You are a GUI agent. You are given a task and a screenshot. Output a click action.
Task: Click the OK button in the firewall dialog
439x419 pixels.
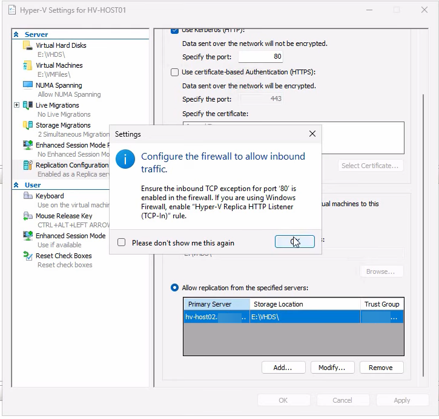tap(294, 241)
